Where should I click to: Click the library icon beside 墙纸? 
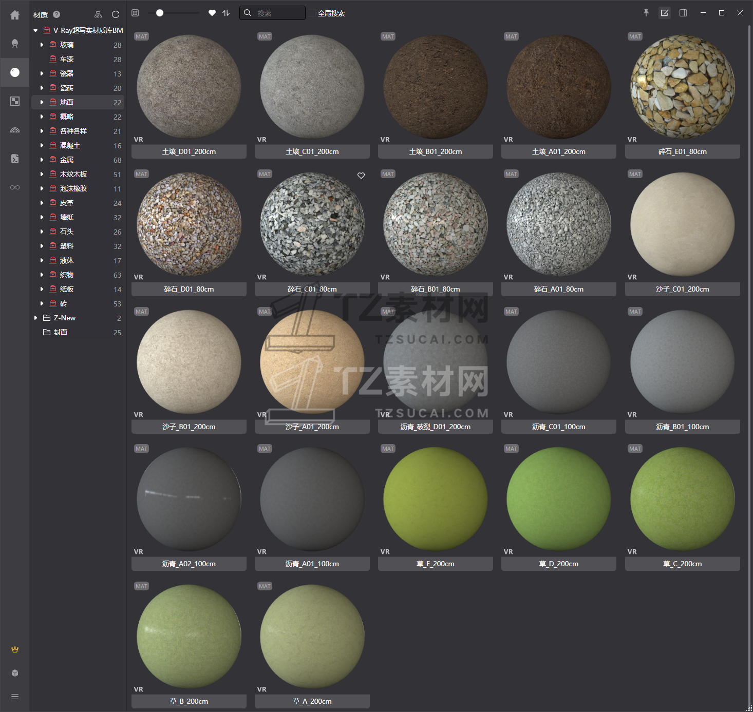pos(53,217)
